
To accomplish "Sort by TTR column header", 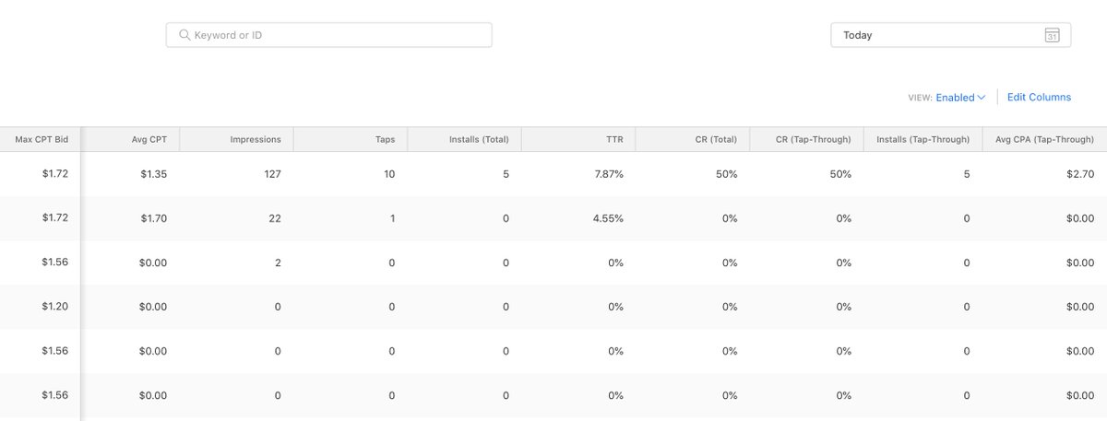I will coord(578,139).
